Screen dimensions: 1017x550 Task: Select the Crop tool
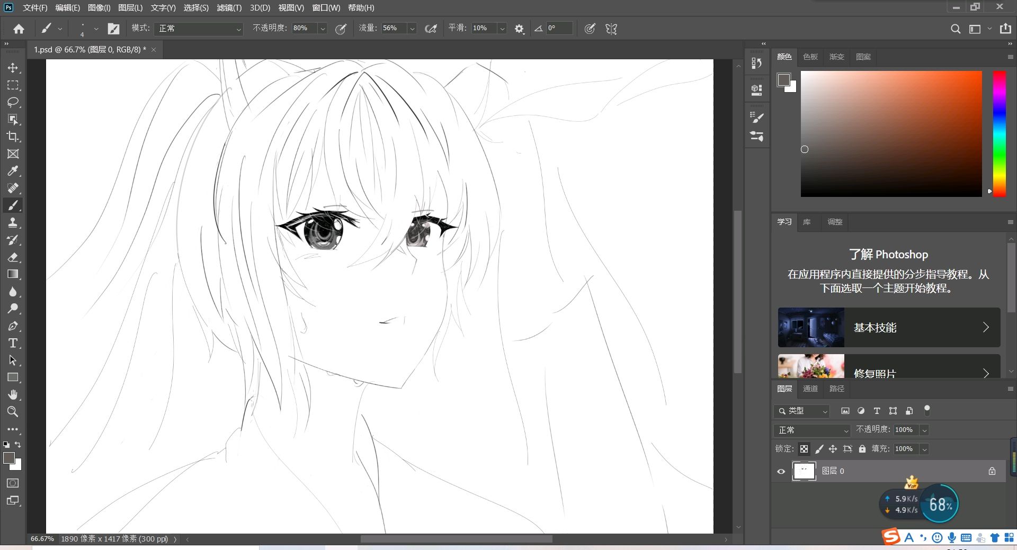pos(13,137)
